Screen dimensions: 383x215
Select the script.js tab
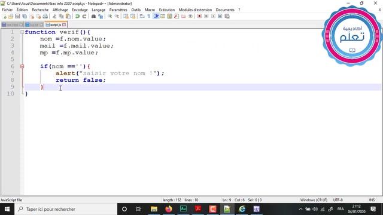(56, 24)
